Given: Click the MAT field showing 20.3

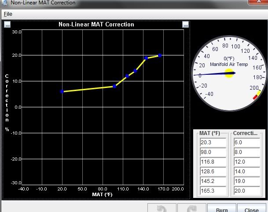Looking at the screenshot, I should click(x=213, y=143).
